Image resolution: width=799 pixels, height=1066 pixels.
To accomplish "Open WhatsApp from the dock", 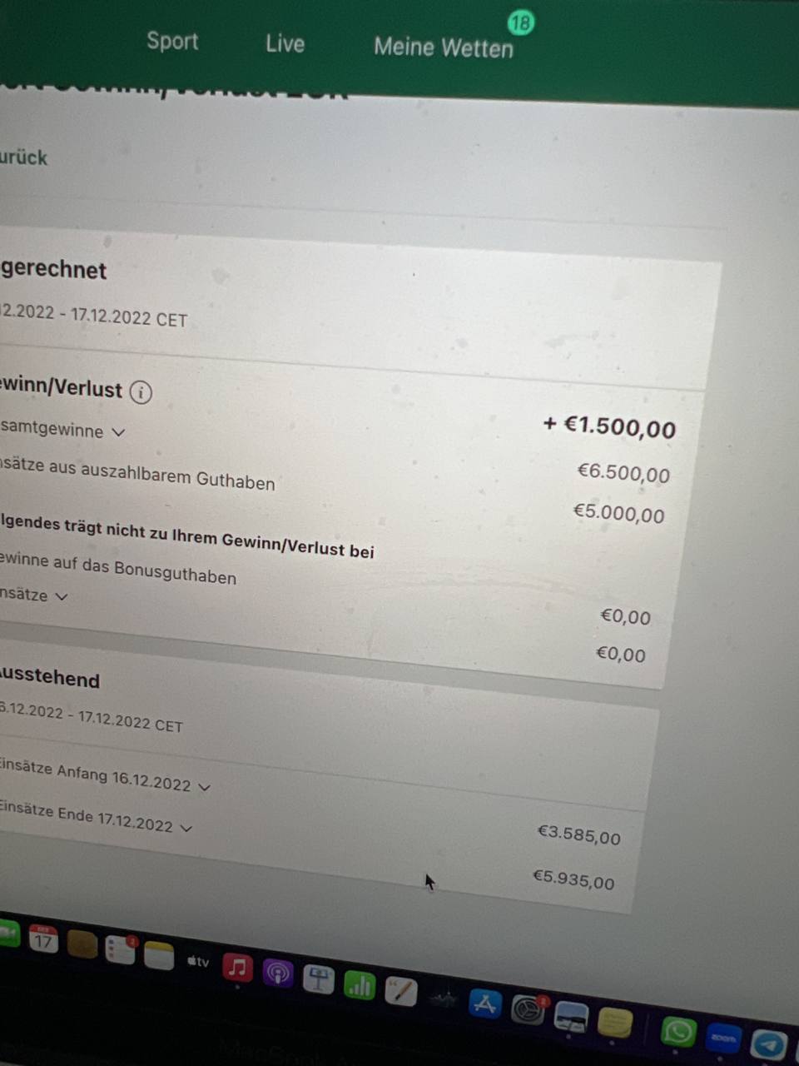I will pos(678,1032).
